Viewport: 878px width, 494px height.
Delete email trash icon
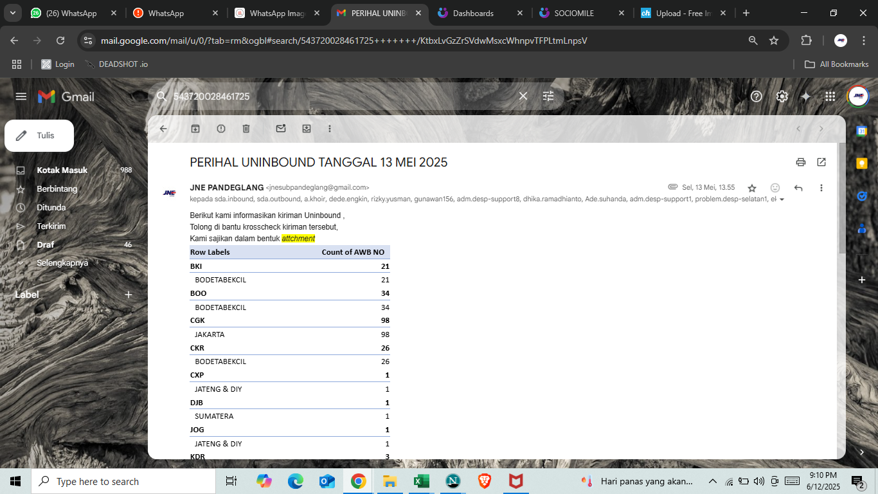pos(246,129)
